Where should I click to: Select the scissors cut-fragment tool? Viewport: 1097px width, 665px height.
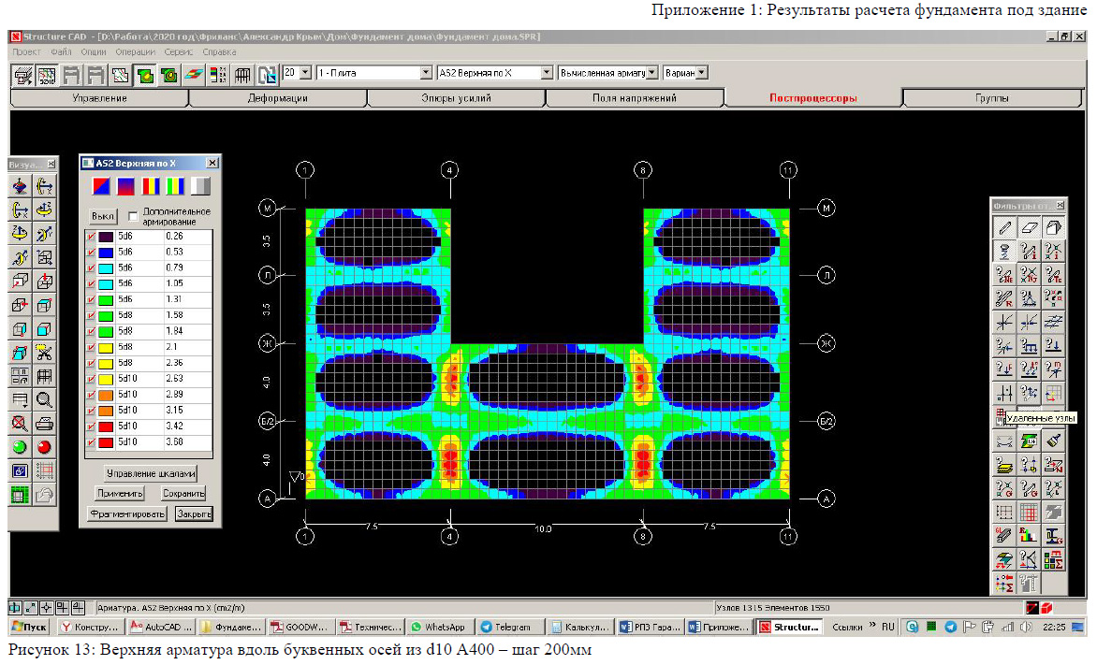click(44, 352)
